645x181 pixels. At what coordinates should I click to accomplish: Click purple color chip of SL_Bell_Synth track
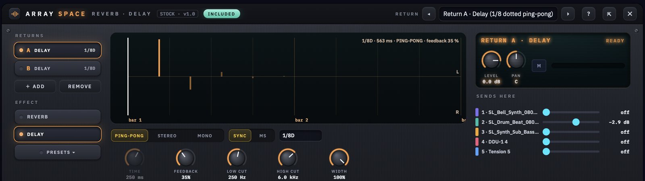pos(477,112)
